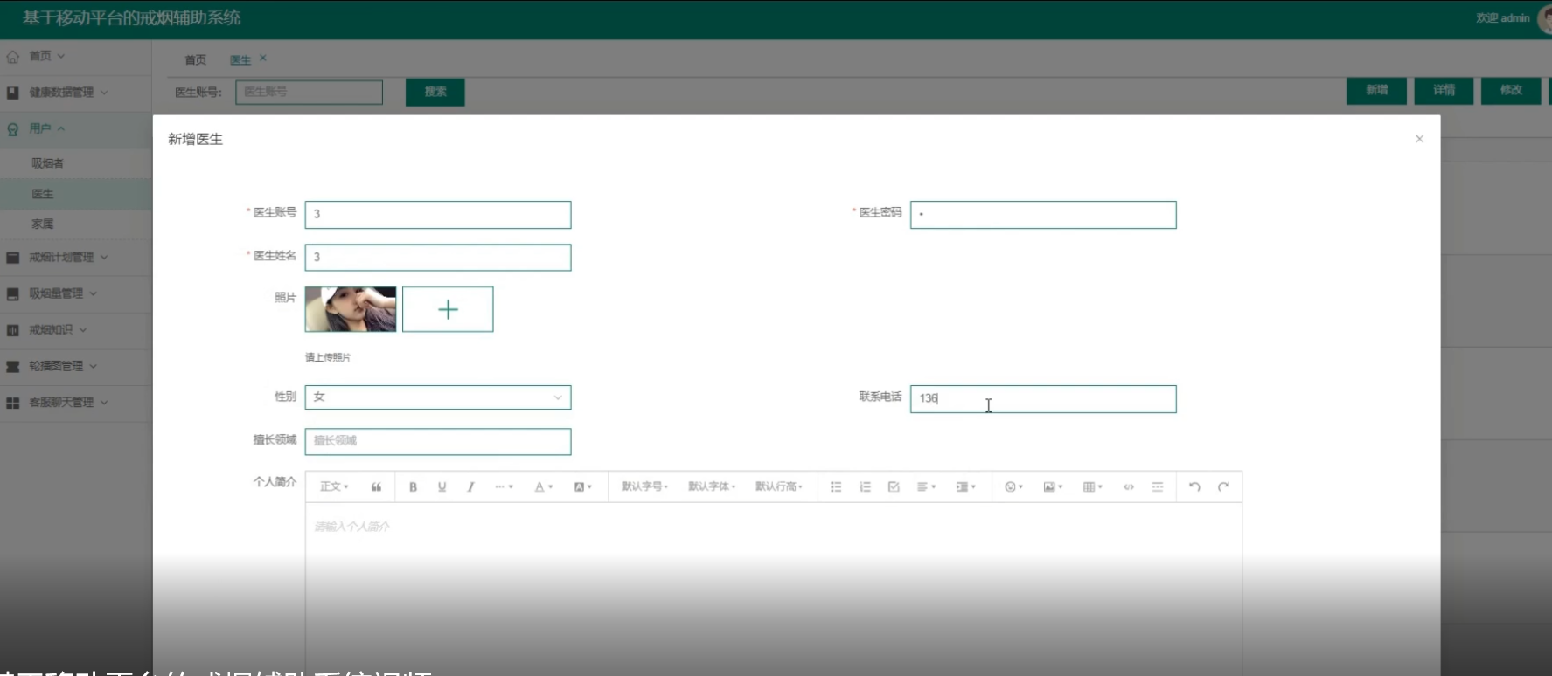
Task: Toggle italic formatting in editor toolbar
Action: (470, 487)
